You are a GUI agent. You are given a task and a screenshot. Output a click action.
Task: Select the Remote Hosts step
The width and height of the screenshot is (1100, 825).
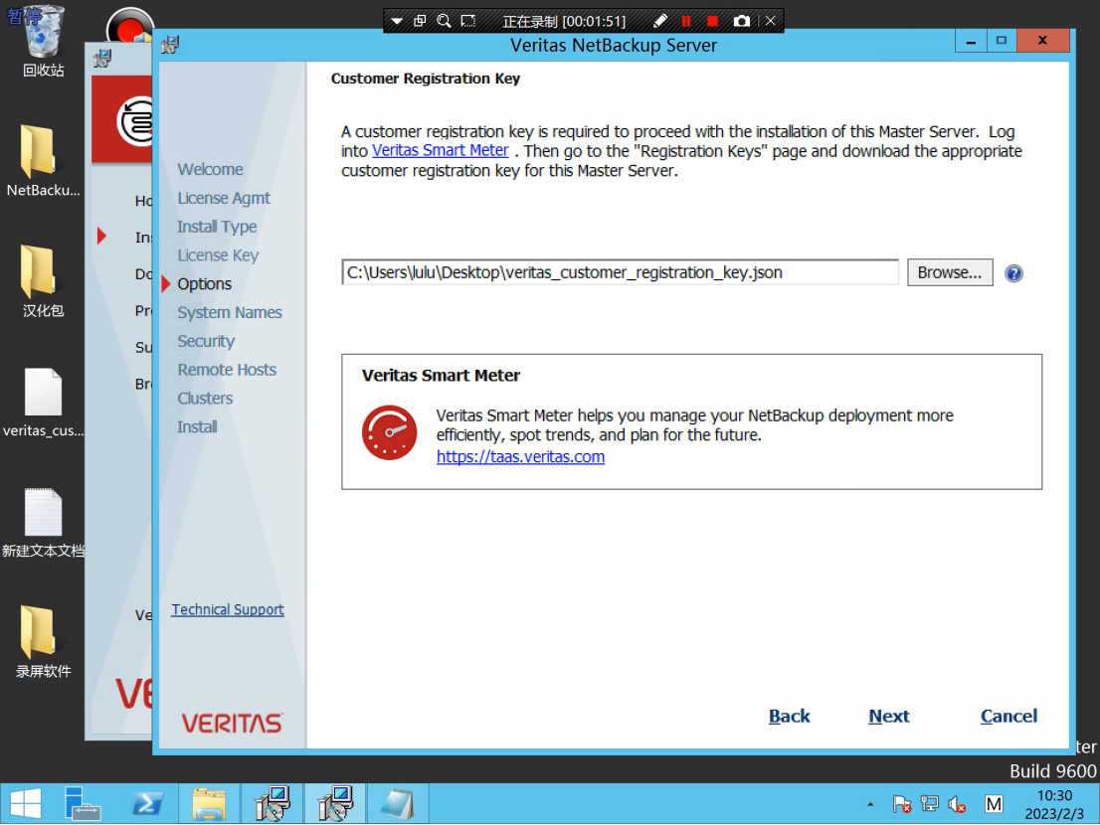[x=227, y=370]
